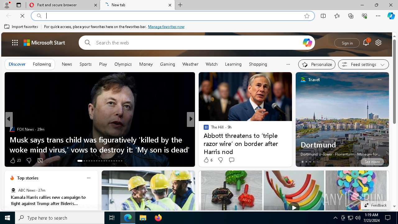Open Shopping category
Viewport: 398px width, 224px height.
pos(258,64)
